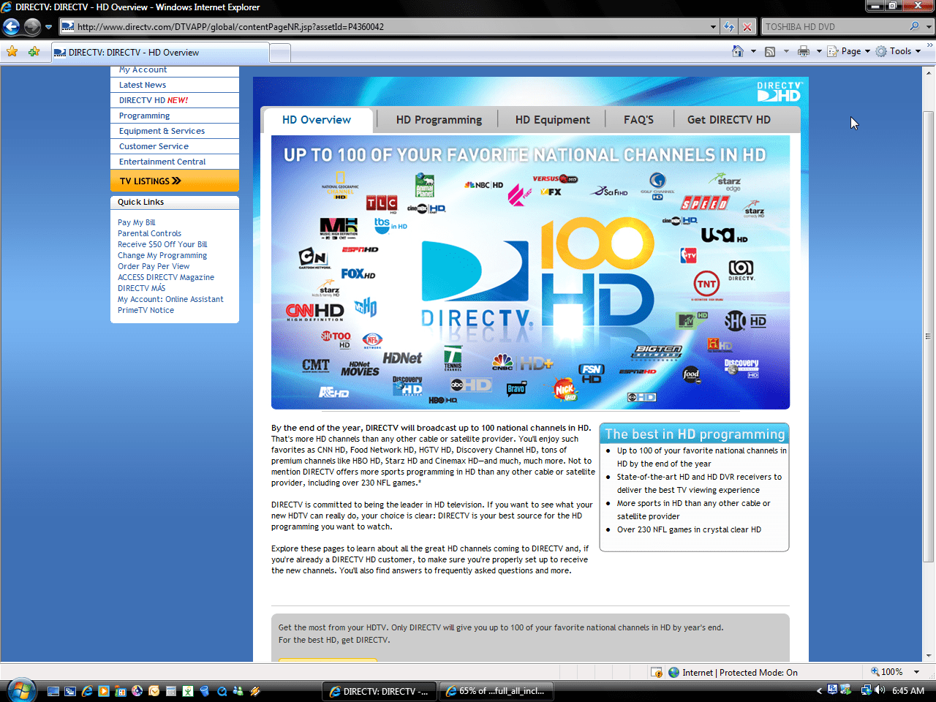Click the TOSHIBA HD DVD search box
This screenshot has height=702, width=936.
point(834,27)
